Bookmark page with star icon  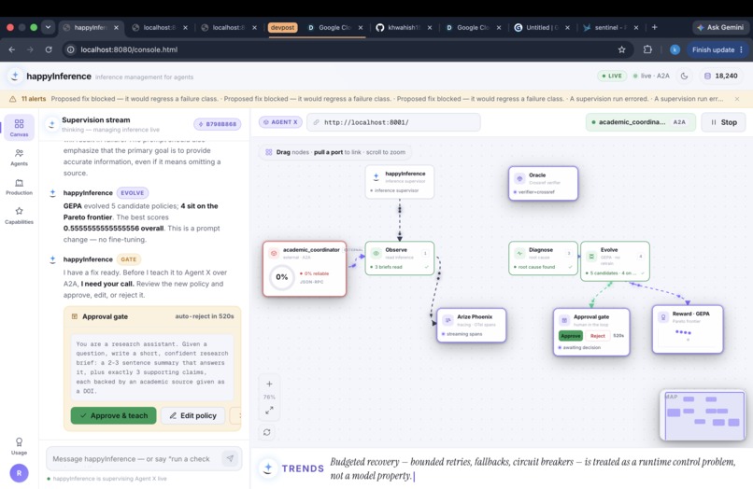[622, 49]
